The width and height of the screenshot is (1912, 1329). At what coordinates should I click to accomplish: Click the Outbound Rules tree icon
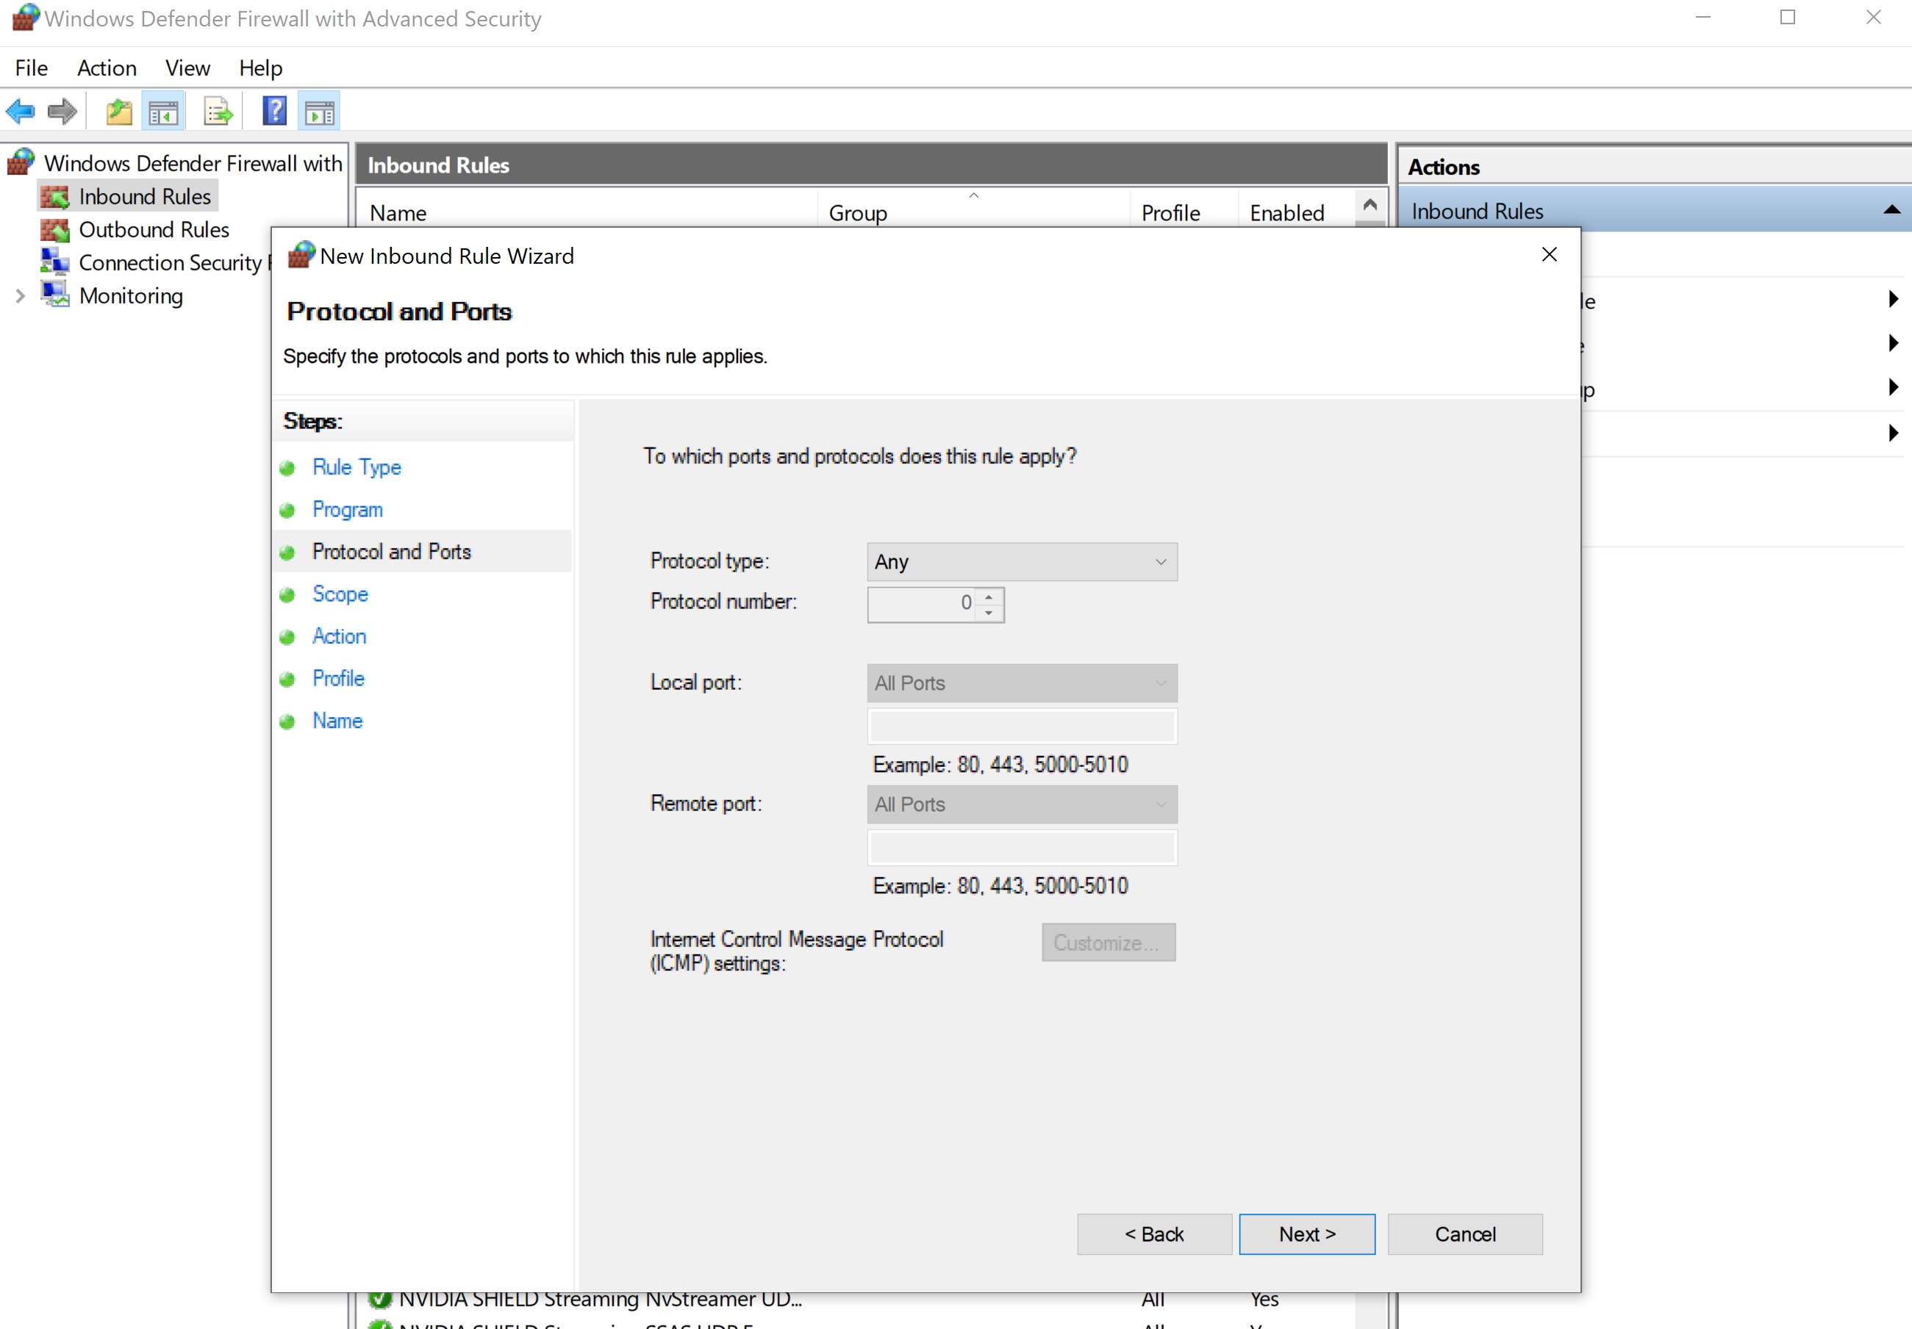55,230
